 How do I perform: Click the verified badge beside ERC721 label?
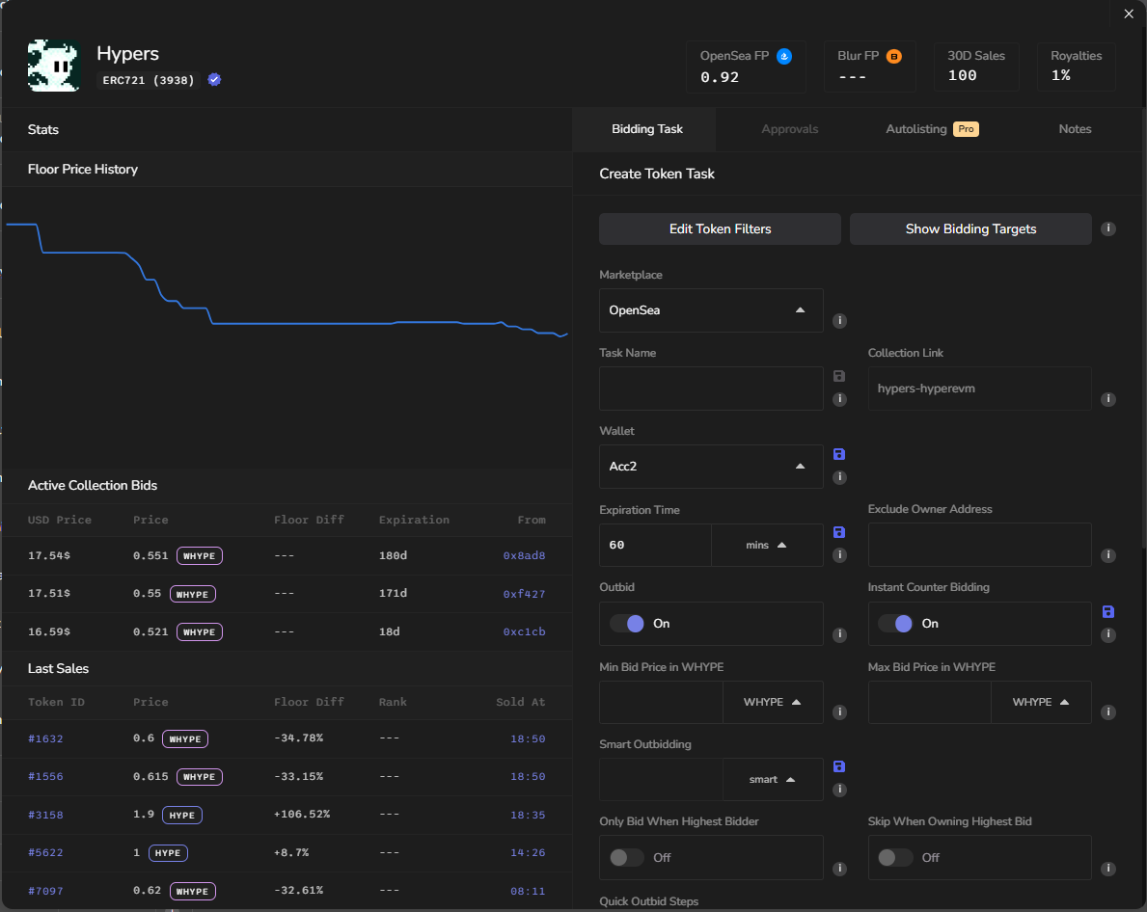pyautogui.click(x=214, y=80)
